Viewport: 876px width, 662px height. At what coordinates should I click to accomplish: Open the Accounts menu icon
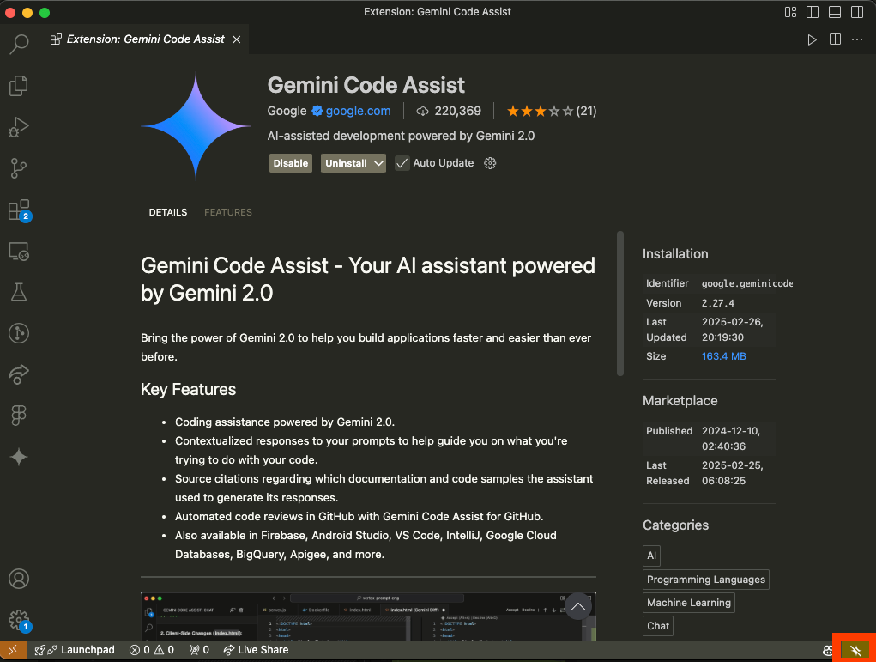[19, 579]
